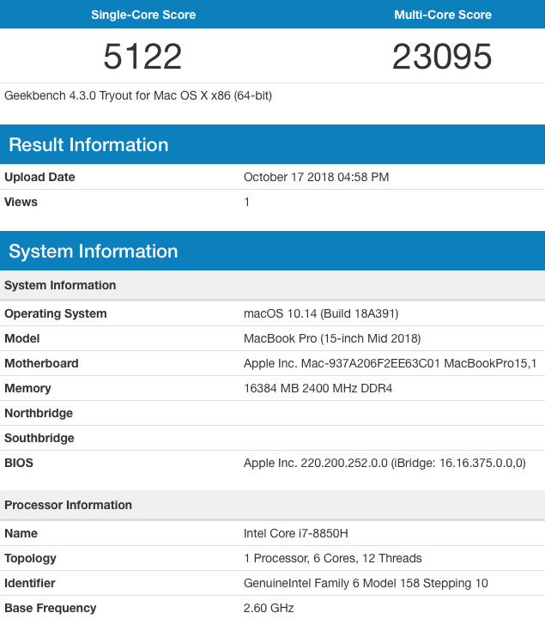Click the Multi-Core Score heading

[x=443, y=15]
